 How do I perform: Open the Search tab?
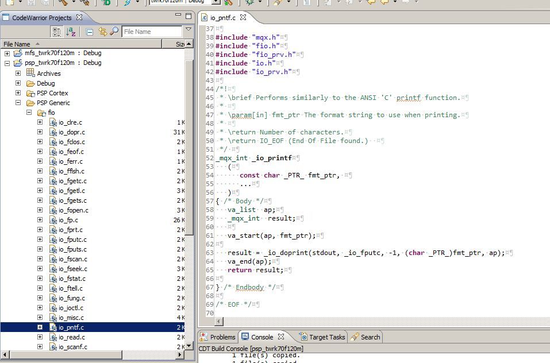click(x=366, y=337)
